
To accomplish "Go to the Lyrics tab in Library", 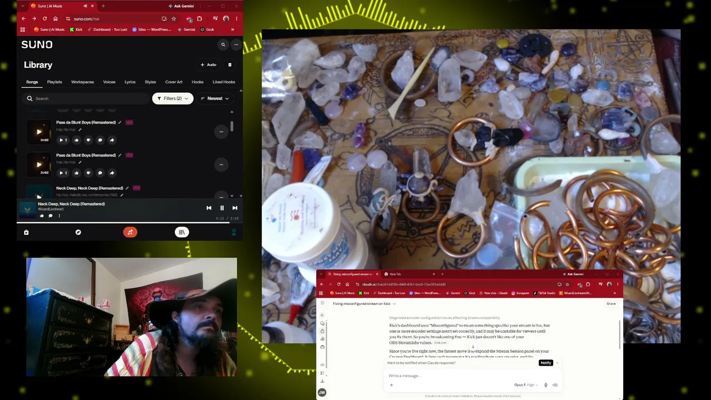I will [x=130, y=82].
